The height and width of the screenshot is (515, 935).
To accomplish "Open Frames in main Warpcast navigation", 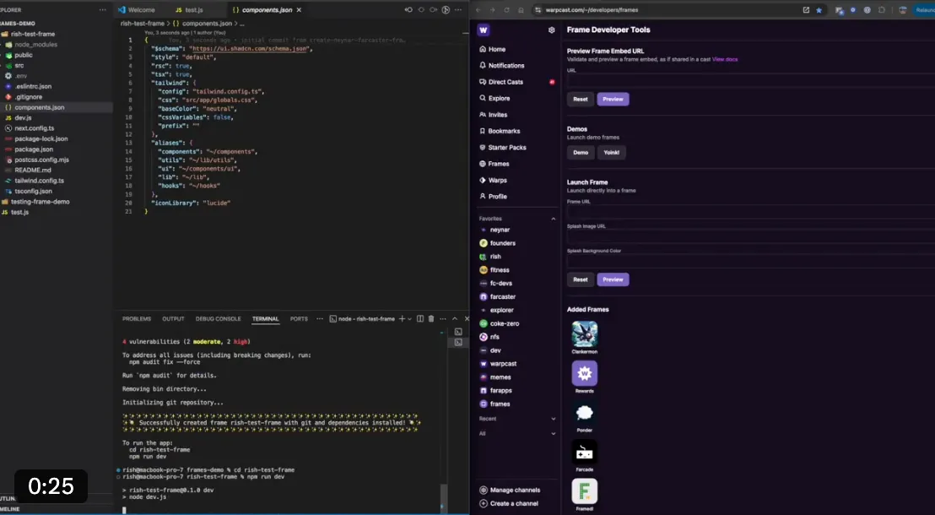I will [495, 164].
